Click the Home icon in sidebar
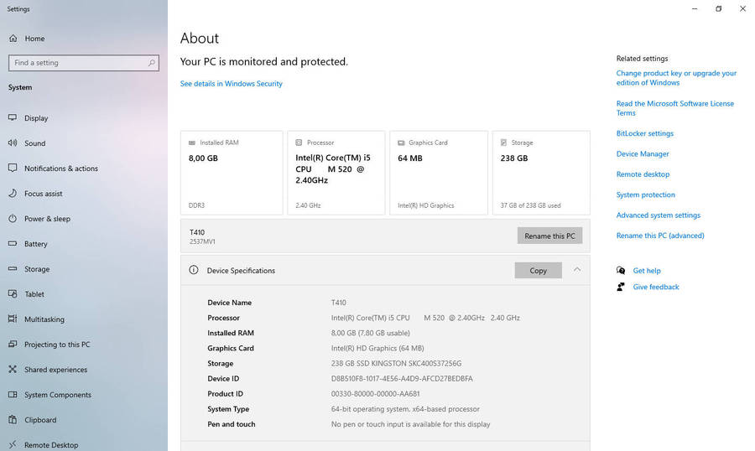 (13, 39)
